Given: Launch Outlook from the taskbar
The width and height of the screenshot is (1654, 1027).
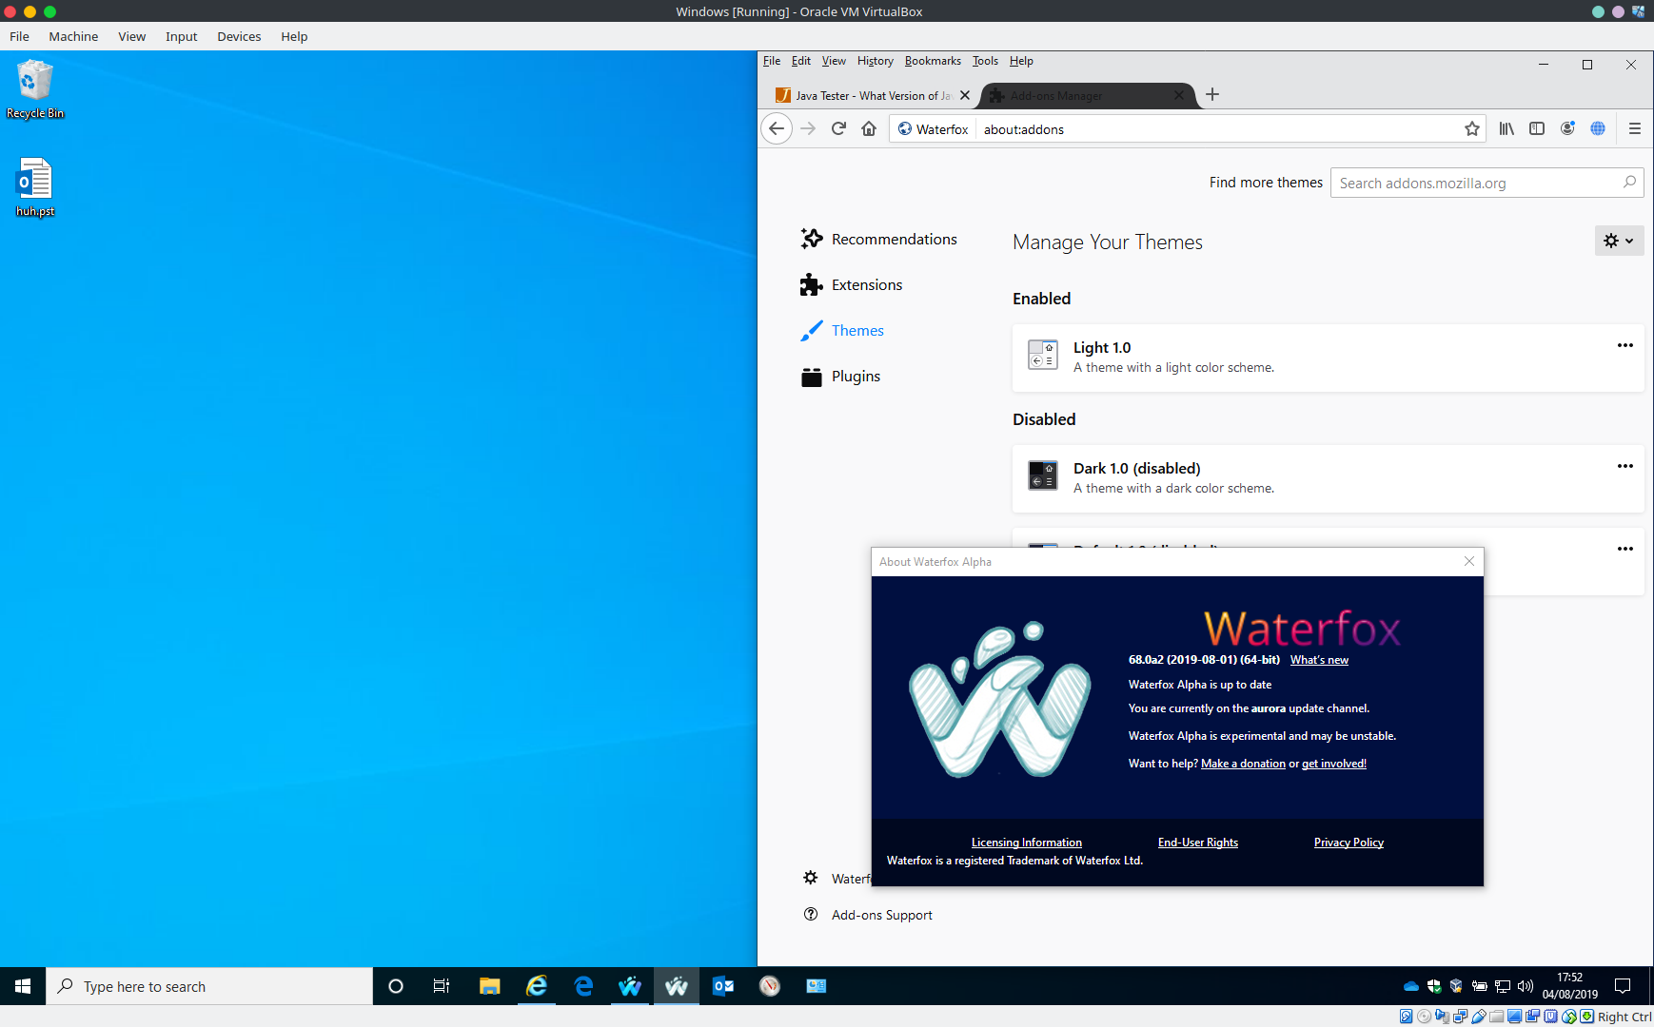Looking at the screenshot, I should (723, 986).
